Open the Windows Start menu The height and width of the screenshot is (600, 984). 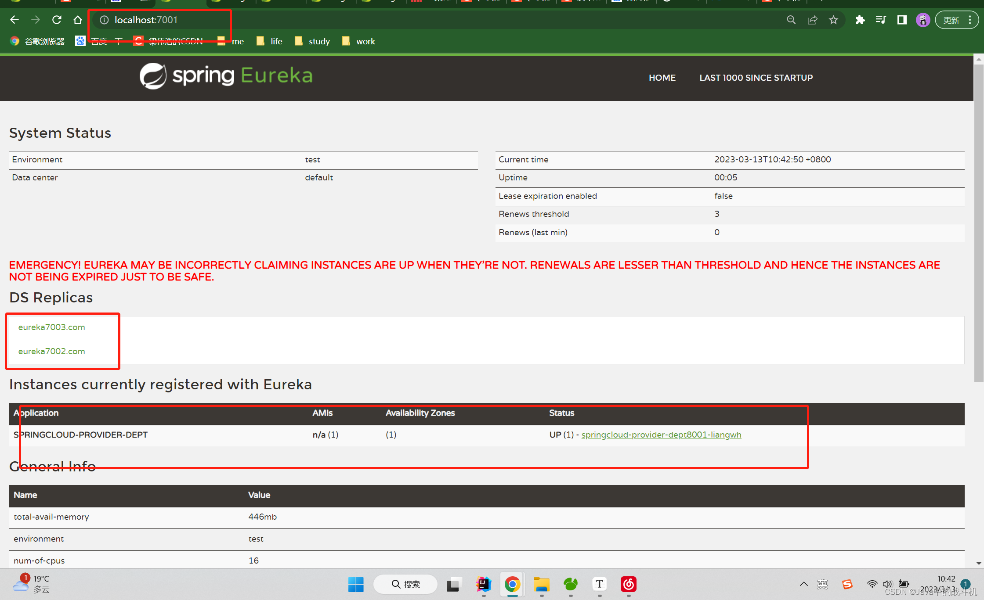[x=356, y=584]
